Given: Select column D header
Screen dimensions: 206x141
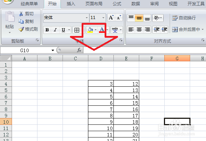Looking at the screenshot, I should click(101, 58).
